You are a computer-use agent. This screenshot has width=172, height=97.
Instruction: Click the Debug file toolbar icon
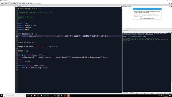18,4
